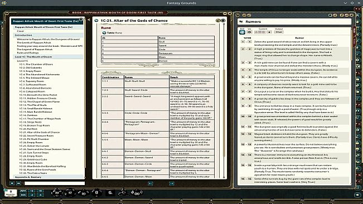This screenshot has width=363, height=204.
Task: Roll the d8 die
Action: [96, 192]
